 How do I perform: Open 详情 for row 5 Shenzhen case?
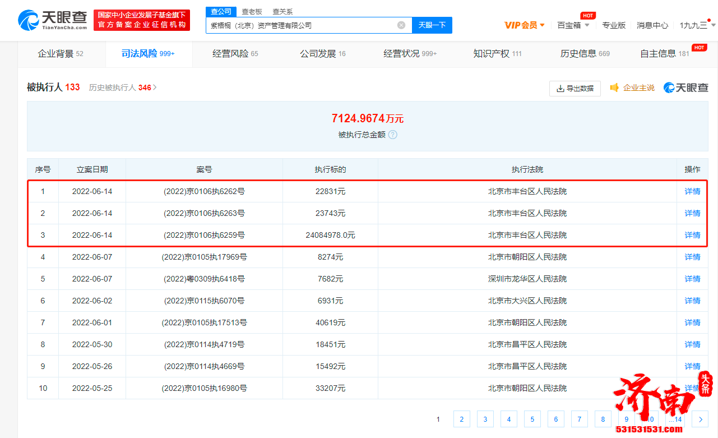click(x=692, y=279)
